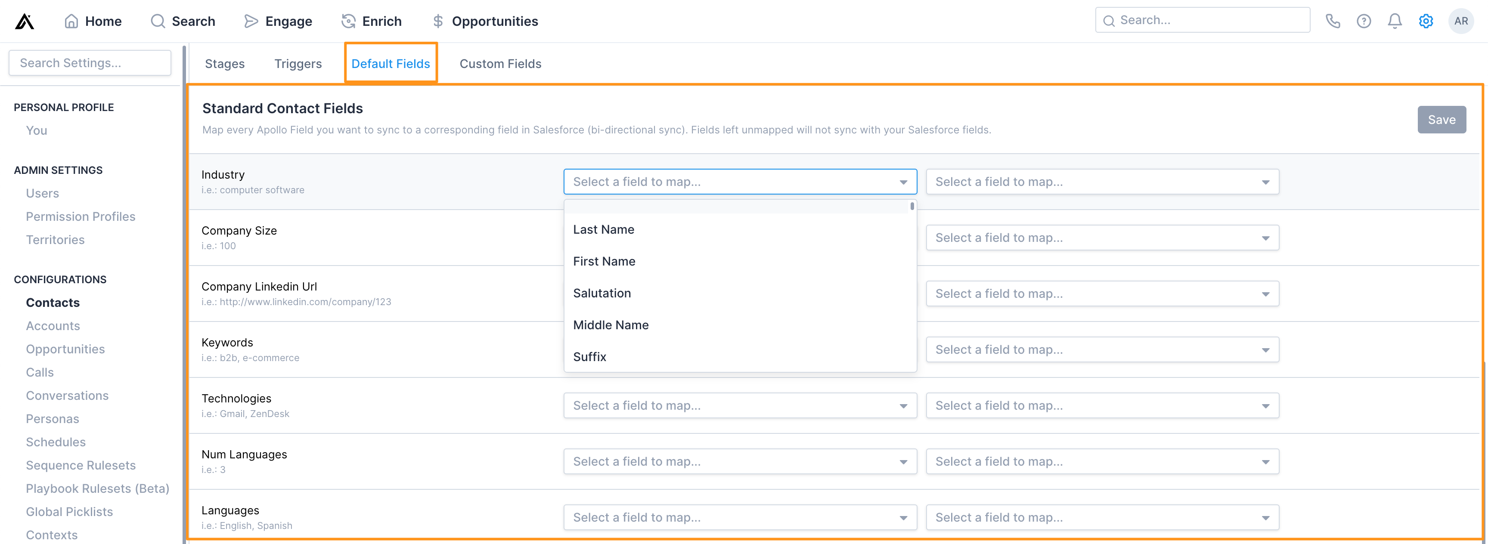This screenshot has width=1488, height=544.
Task: Open You under Personal Profile
Action: click(x=37, y=130)
